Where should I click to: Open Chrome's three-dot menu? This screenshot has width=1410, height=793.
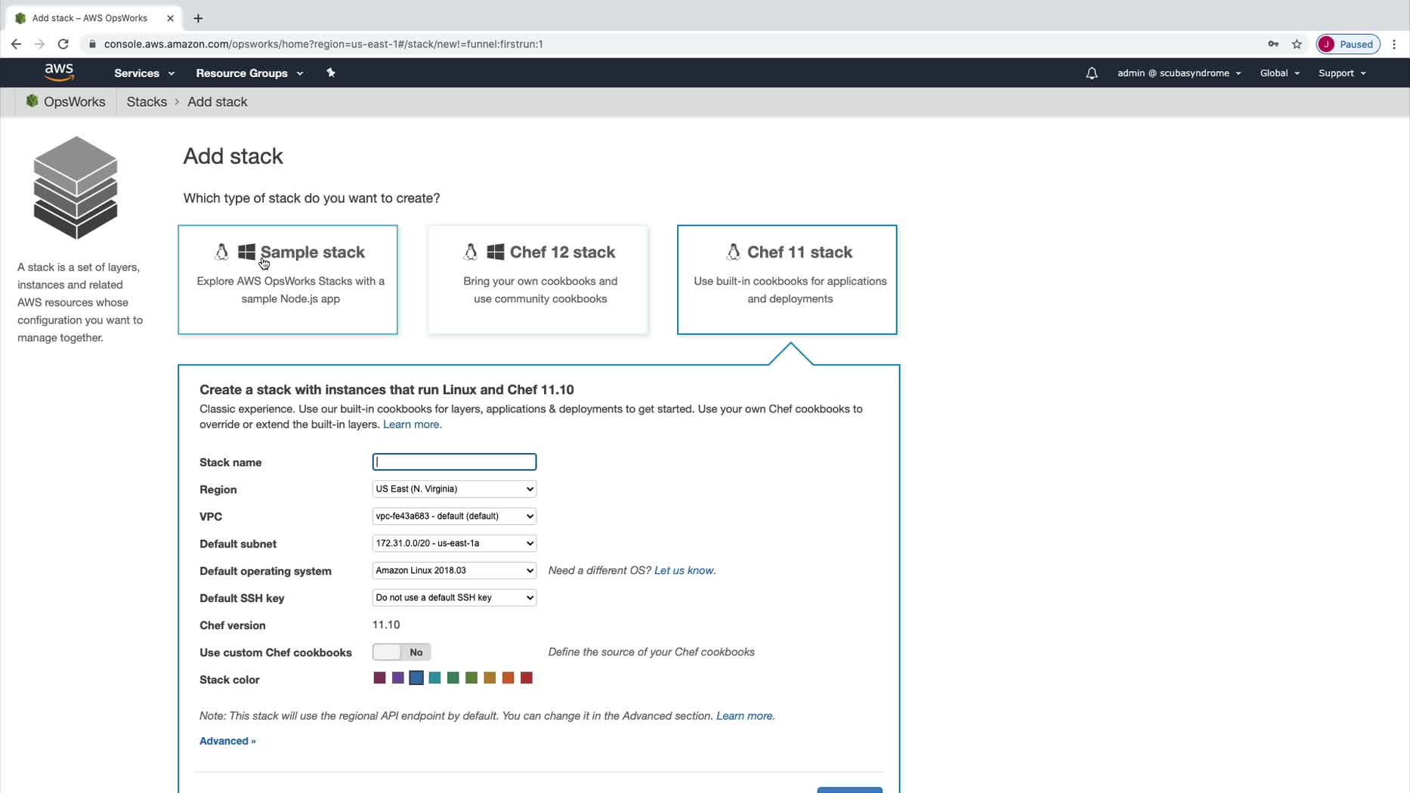tap(1394, 44)
